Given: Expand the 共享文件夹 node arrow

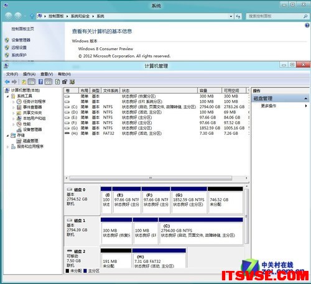Looking at the screenshot, I should (x=13, y=113).
